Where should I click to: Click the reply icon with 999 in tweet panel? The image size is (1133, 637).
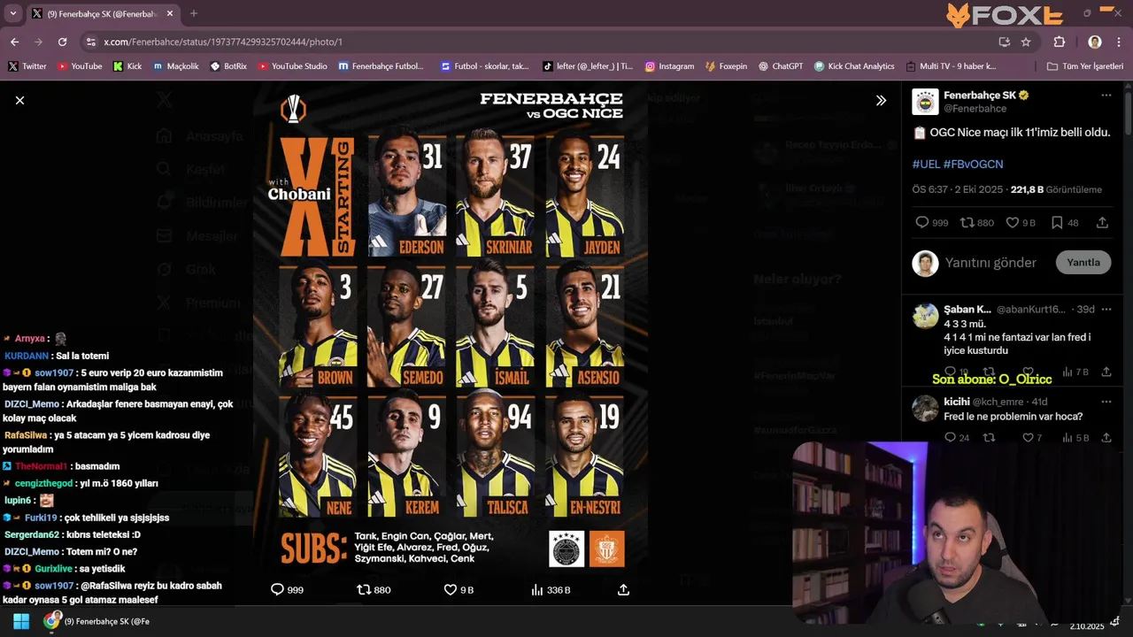pyautogui.click(x=922, y=223)
